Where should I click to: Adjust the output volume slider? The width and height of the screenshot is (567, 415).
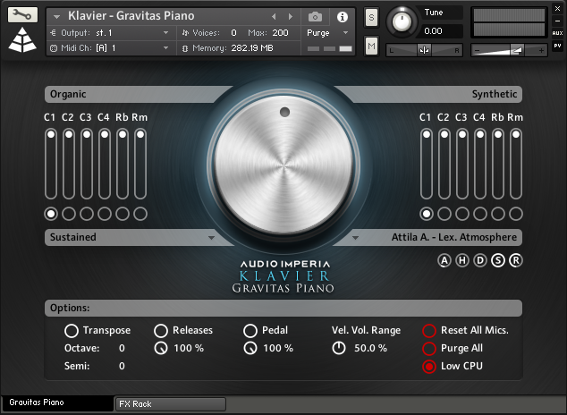(509, 50)
